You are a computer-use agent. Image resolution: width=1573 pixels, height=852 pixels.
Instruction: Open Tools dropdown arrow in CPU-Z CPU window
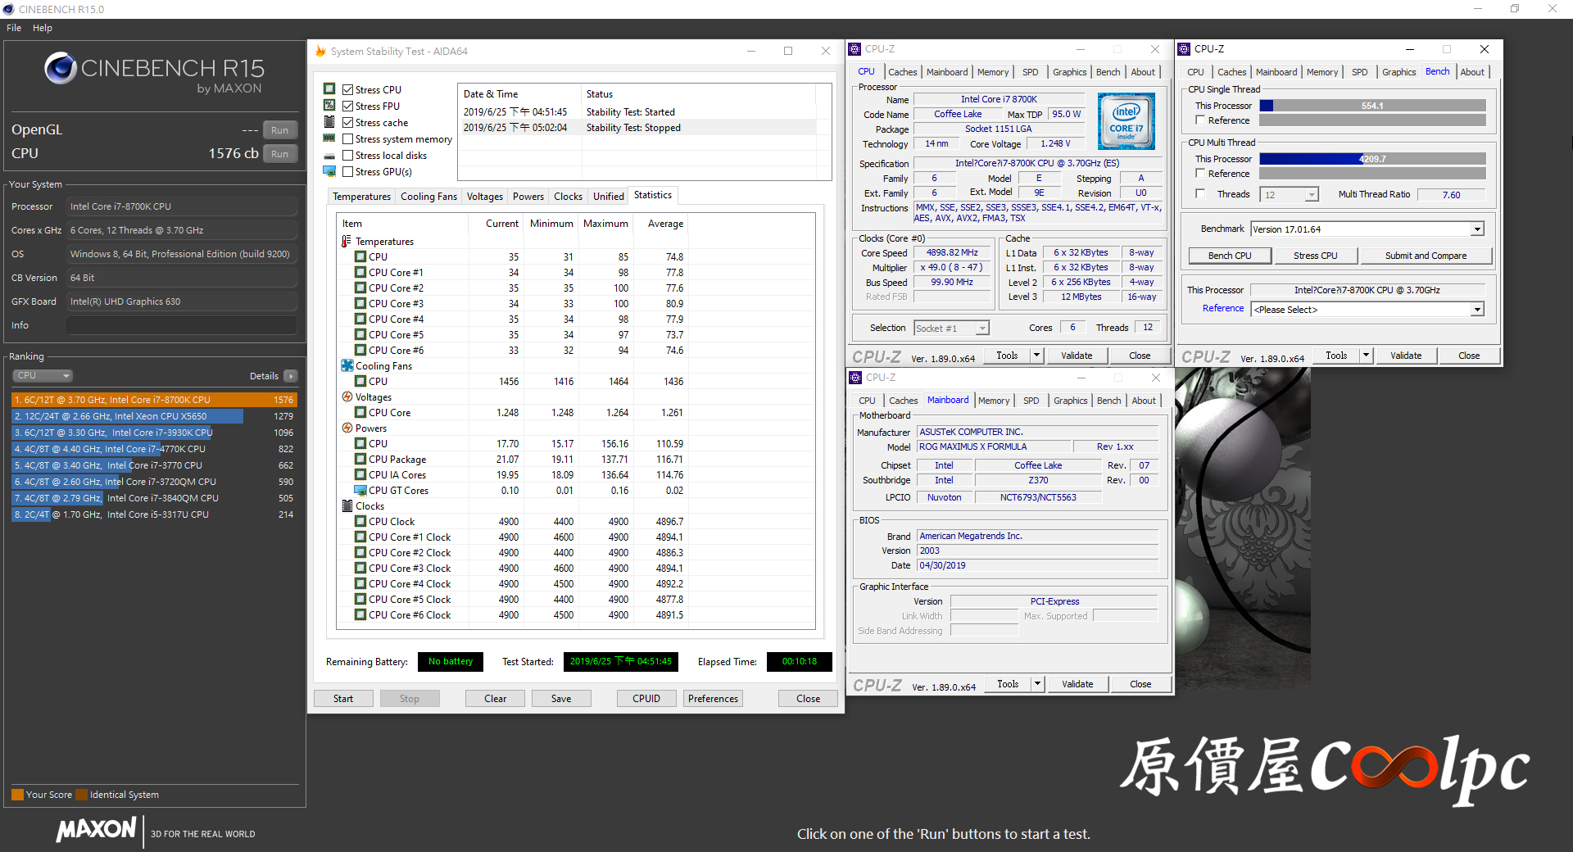(x=1036, y=356)
